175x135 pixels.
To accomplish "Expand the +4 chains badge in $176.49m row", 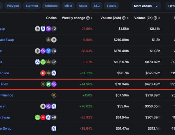I will click(54, 51).
